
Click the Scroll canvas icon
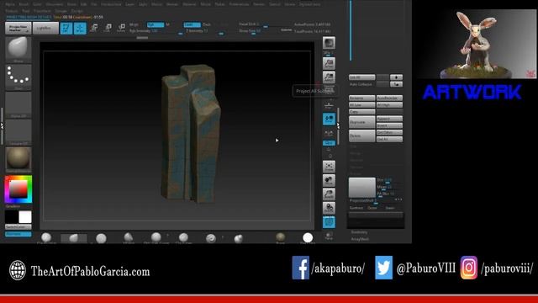coord(329,64)
